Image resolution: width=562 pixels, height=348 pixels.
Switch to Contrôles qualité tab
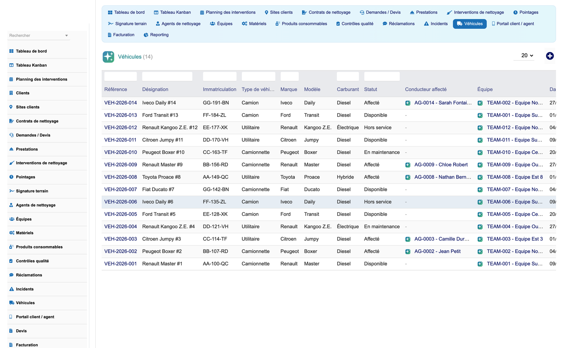[x=354, y=24]
